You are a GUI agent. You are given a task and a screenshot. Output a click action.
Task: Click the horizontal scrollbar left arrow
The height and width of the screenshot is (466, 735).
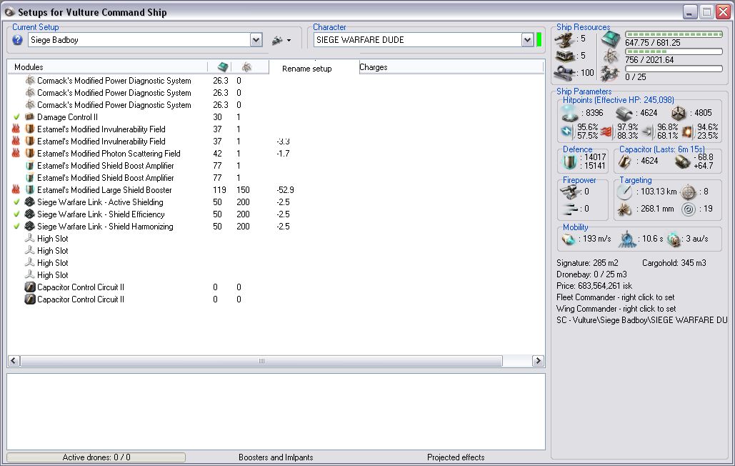coord(14,360)
